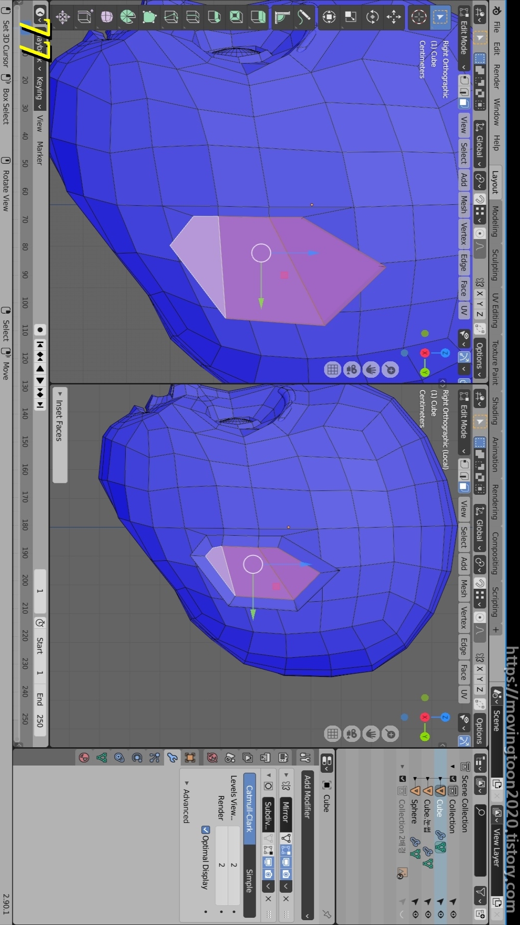Select Catmull-Clark subdivision type

click(249, 808)
